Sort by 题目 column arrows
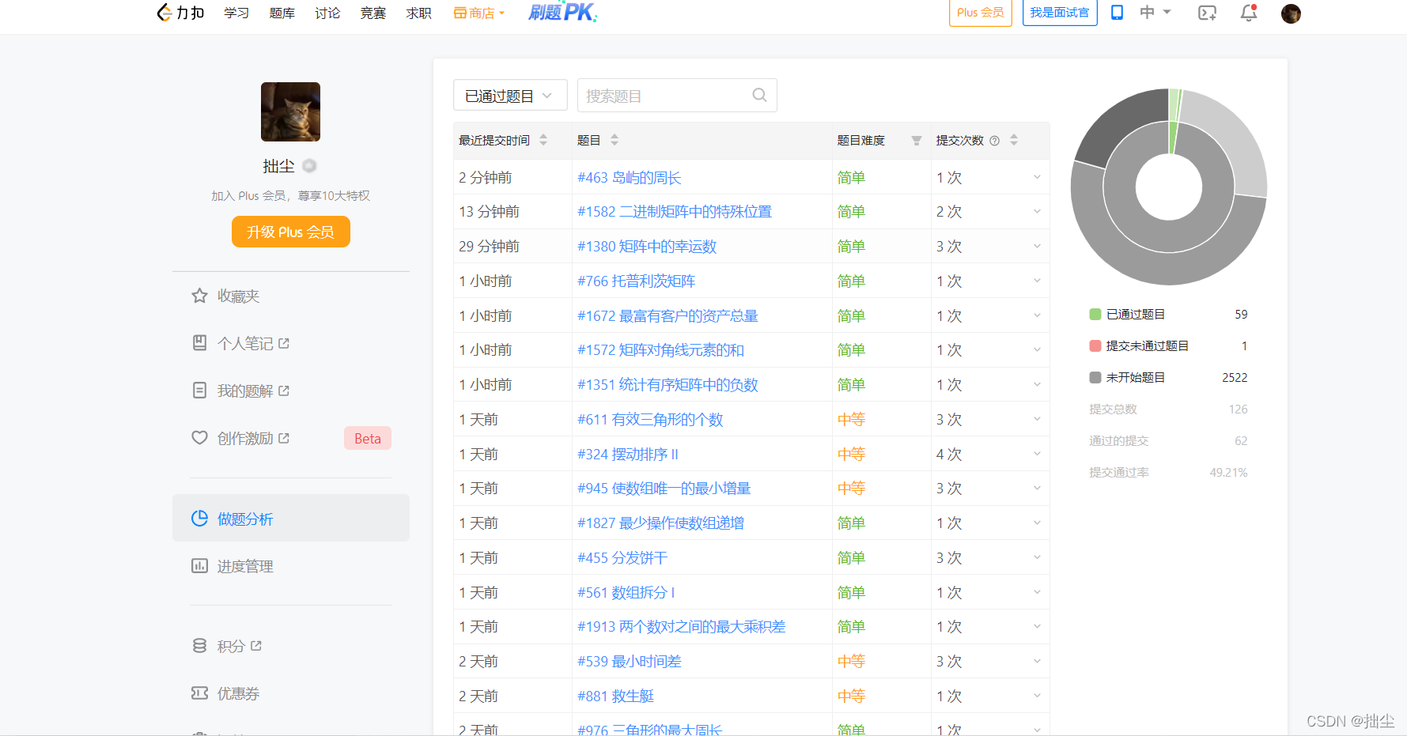This screenshot has height=736, width=1407. coord(615,140)
